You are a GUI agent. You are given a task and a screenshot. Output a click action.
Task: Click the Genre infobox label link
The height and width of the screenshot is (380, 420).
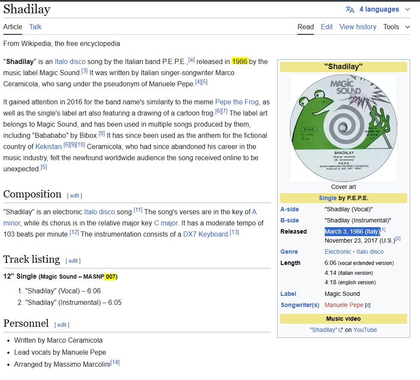[289, 252]
